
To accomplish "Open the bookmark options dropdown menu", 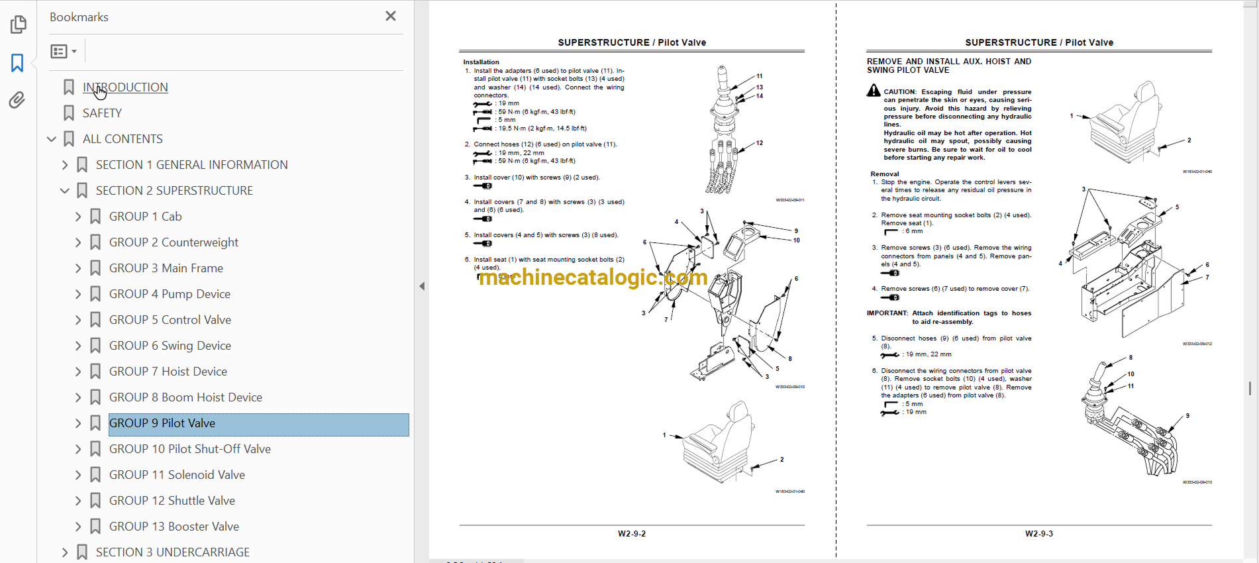I will (64, 51).
